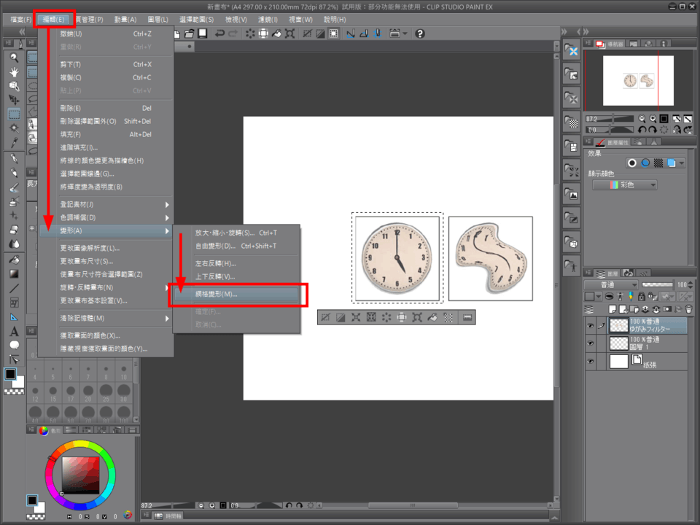Viewport: 700px width, 525px height.
Task: Toggle visibility of the 紙張 paper layer
Action: pos(590,362)
